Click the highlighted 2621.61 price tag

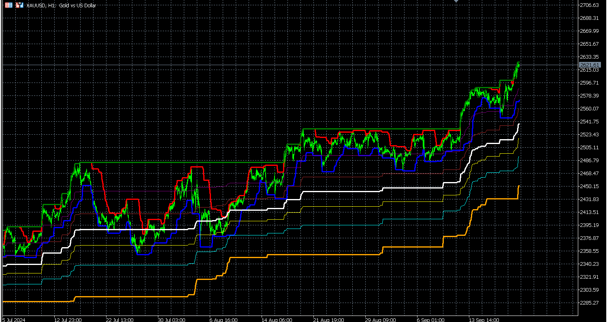point(589,65)
